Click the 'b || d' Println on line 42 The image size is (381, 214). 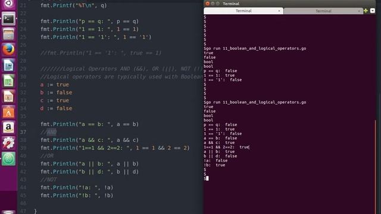pyautogui.click(x=89, y=172)
